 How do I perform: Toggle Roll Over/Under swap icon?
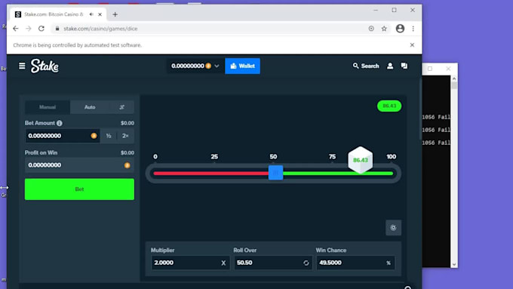[x=306, y=263]
